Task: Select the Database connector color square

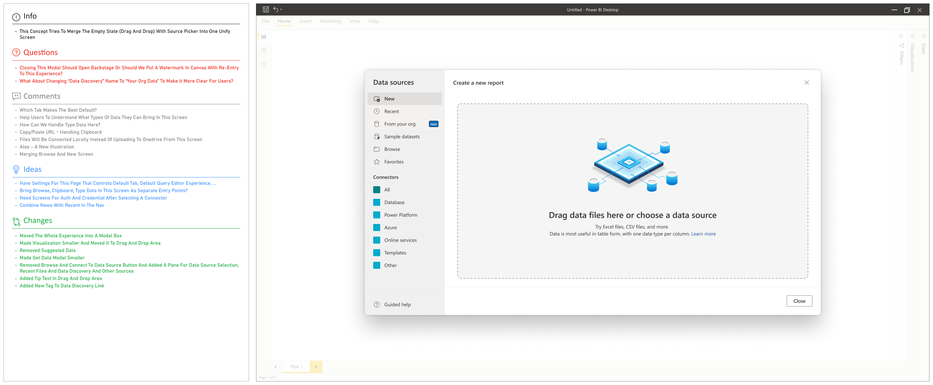Action: [x=377, y=202]
